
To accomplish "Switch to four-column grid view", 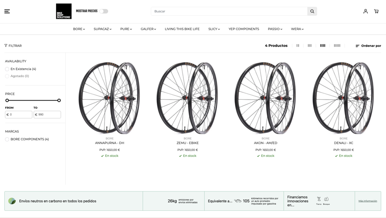I will pos(323,45).
